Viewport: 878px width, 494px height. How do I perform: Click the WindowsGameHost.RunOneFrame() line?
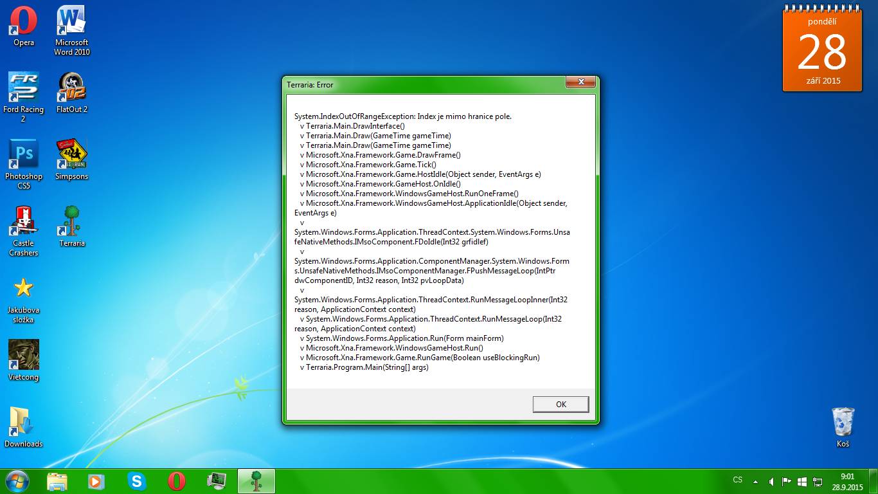click(x=409, y=194)
